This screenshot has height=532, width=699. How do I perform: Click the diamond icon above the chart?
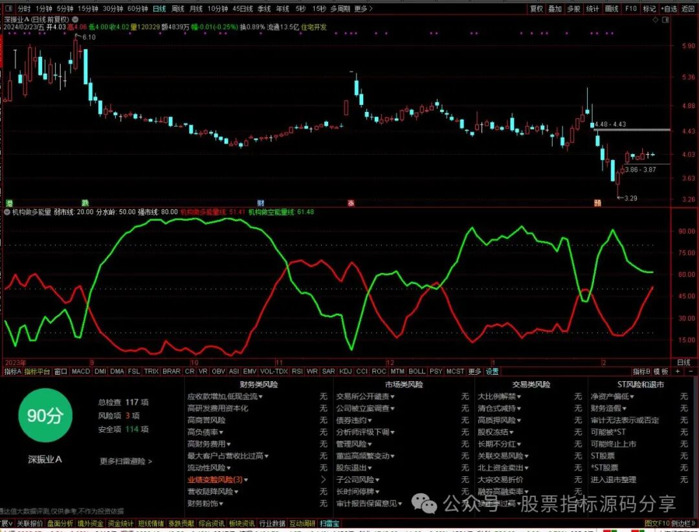pos(655,19)
